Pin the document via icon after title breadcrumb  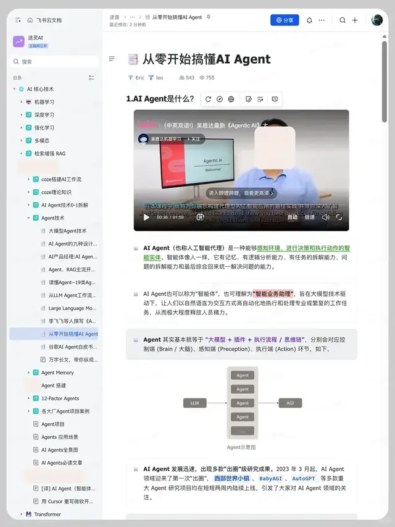[209, 17]
